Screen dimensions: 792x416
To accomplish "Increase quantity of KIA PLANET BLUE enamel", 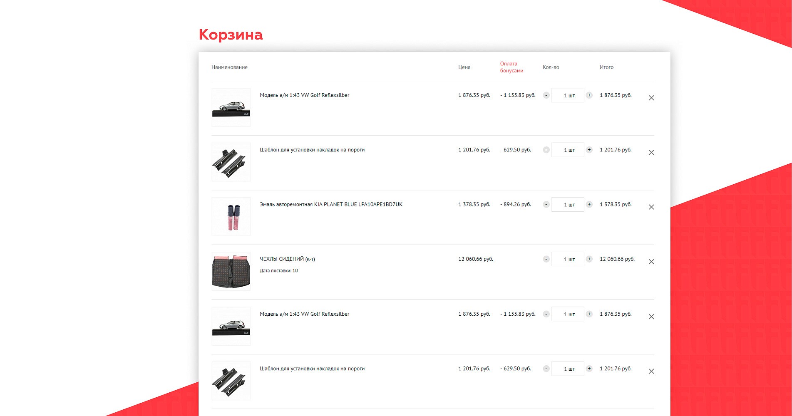I will (589, 204).
